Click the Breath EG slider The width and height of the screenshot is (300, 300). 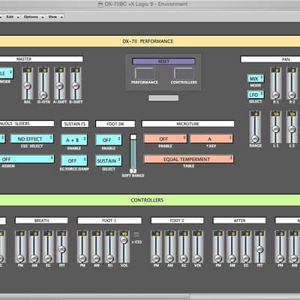click(x=48, y=247)
